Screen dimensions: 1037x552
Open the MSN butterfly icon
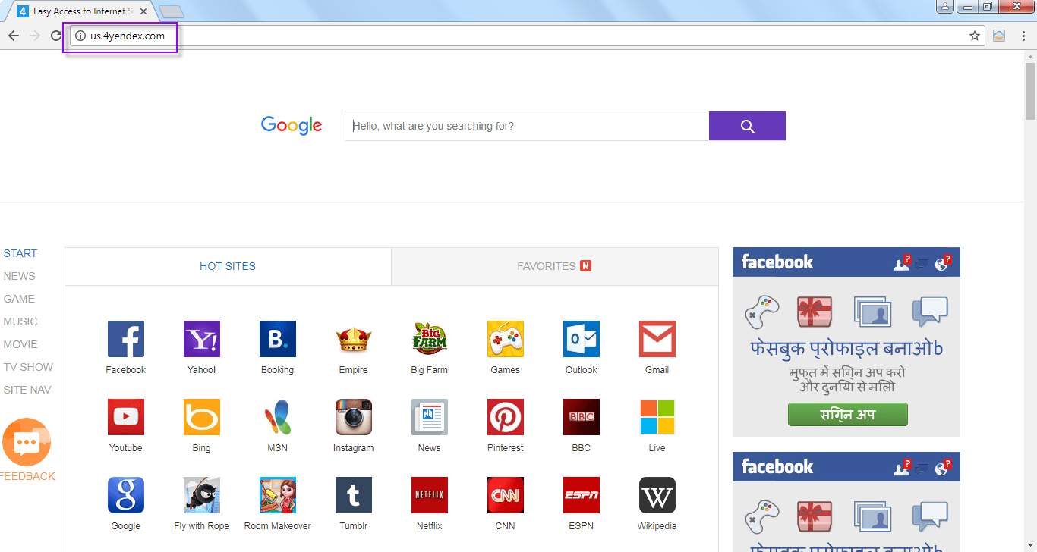[x=278, y=417]
